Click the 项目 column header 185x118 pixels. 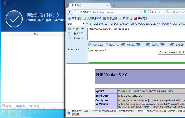coord(35,34)
